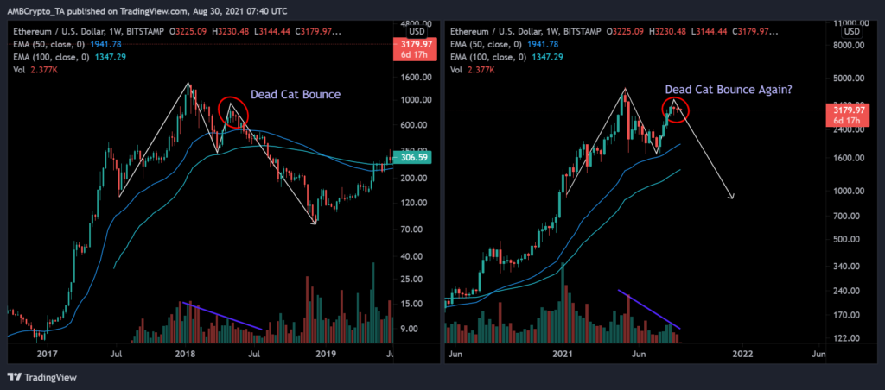885x390 pixels.
Task: Select the purple volume trendline on left chart
Action: [222, 316]
